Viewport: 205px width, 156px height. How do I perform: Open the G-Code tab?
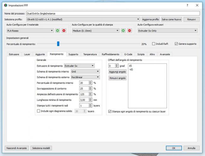click(128, 54)
